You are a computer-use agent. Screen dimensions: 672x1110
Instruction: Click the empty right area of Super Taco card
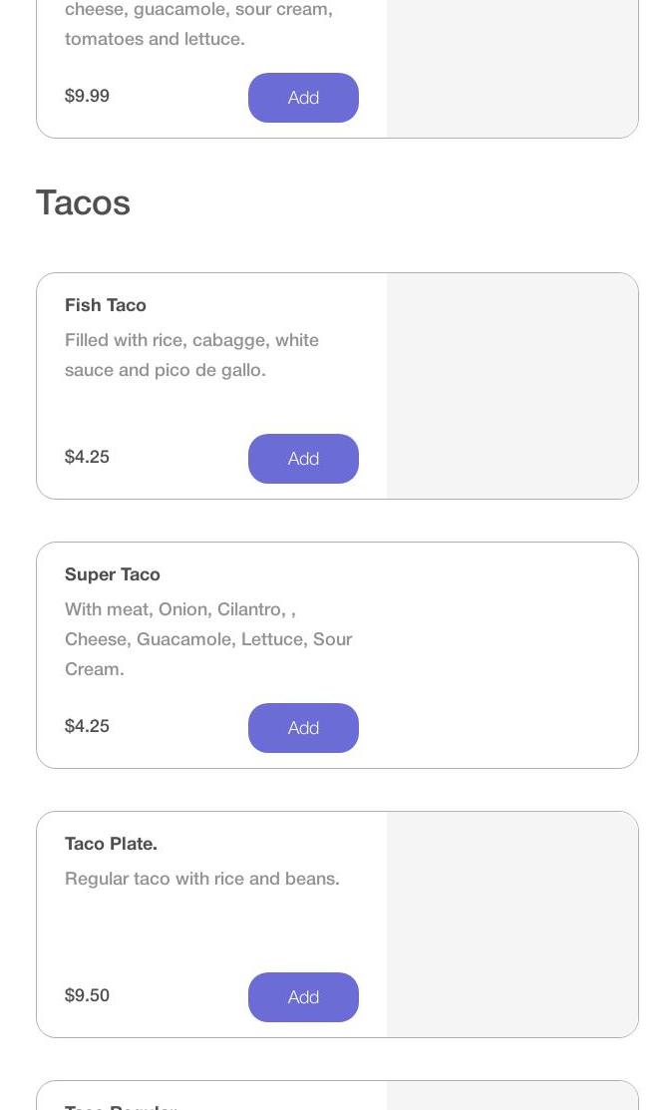point(512,655)
